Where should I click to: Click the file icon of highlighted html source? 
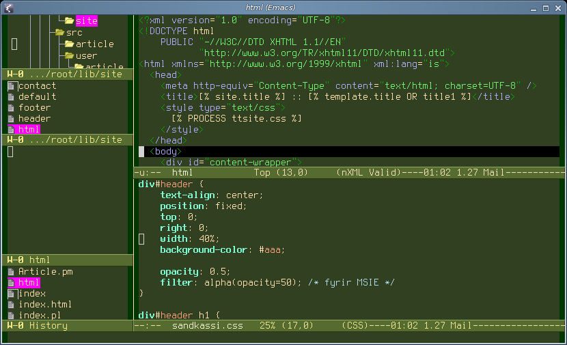[x=11, y=130]
